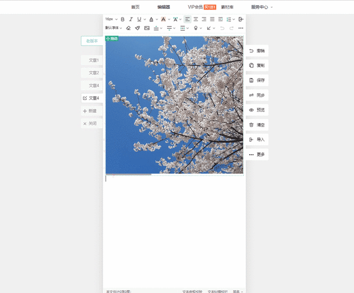Open the text highlight color picker
Image resolution: width=354 pixels, height=293 pixels.
click(x=164, y=19)
